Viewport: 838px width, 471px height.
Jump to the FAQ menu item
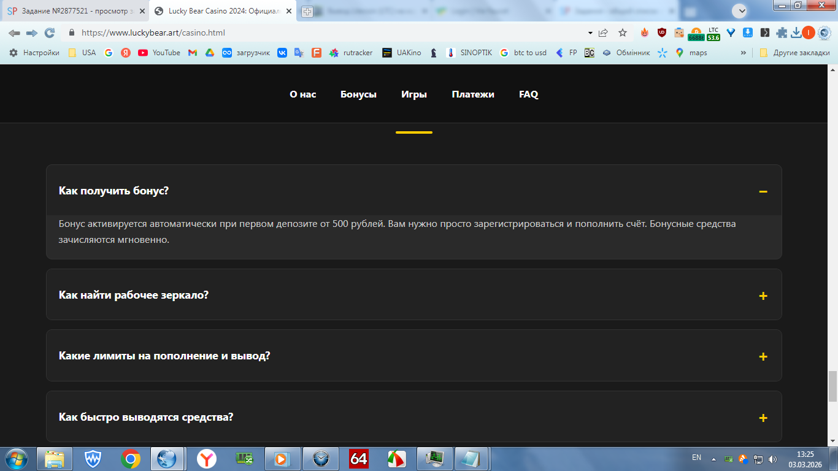528,94
